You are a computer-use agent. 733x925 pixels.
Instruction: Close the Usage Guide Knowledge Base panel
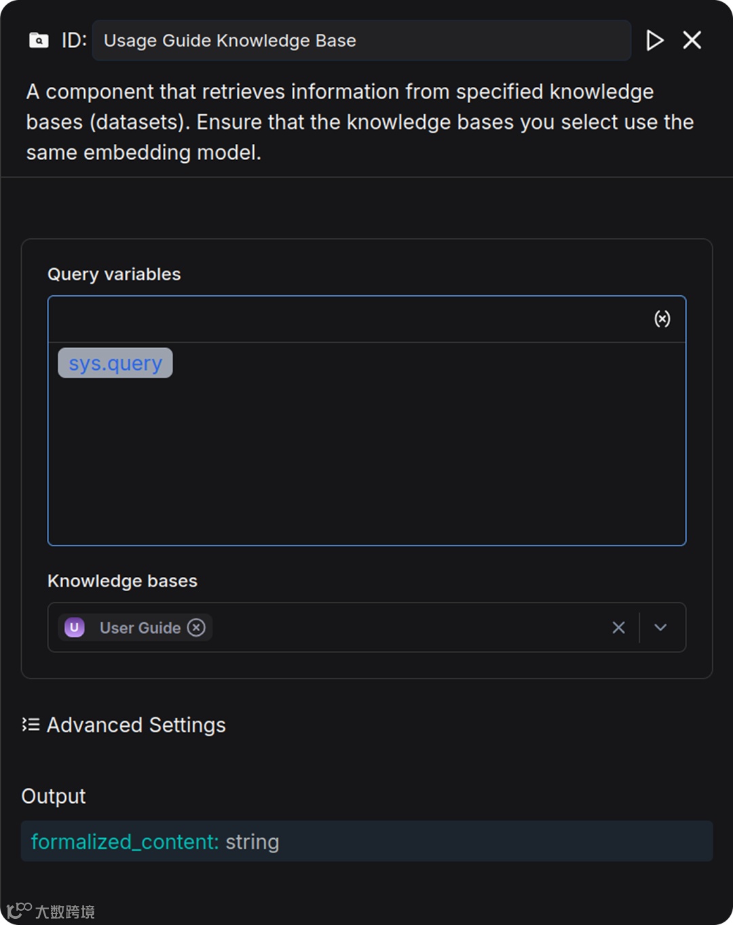(x=692, y=41)
